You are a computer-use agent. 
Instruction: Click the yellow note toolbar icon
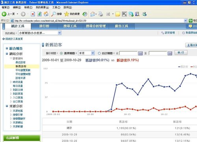pyautogui.click(x=118, y=14)
